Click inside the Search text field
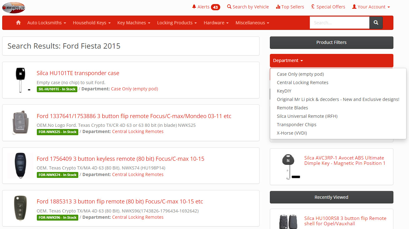This screenshot has width=409, height=229. click(x=340, y=22)
